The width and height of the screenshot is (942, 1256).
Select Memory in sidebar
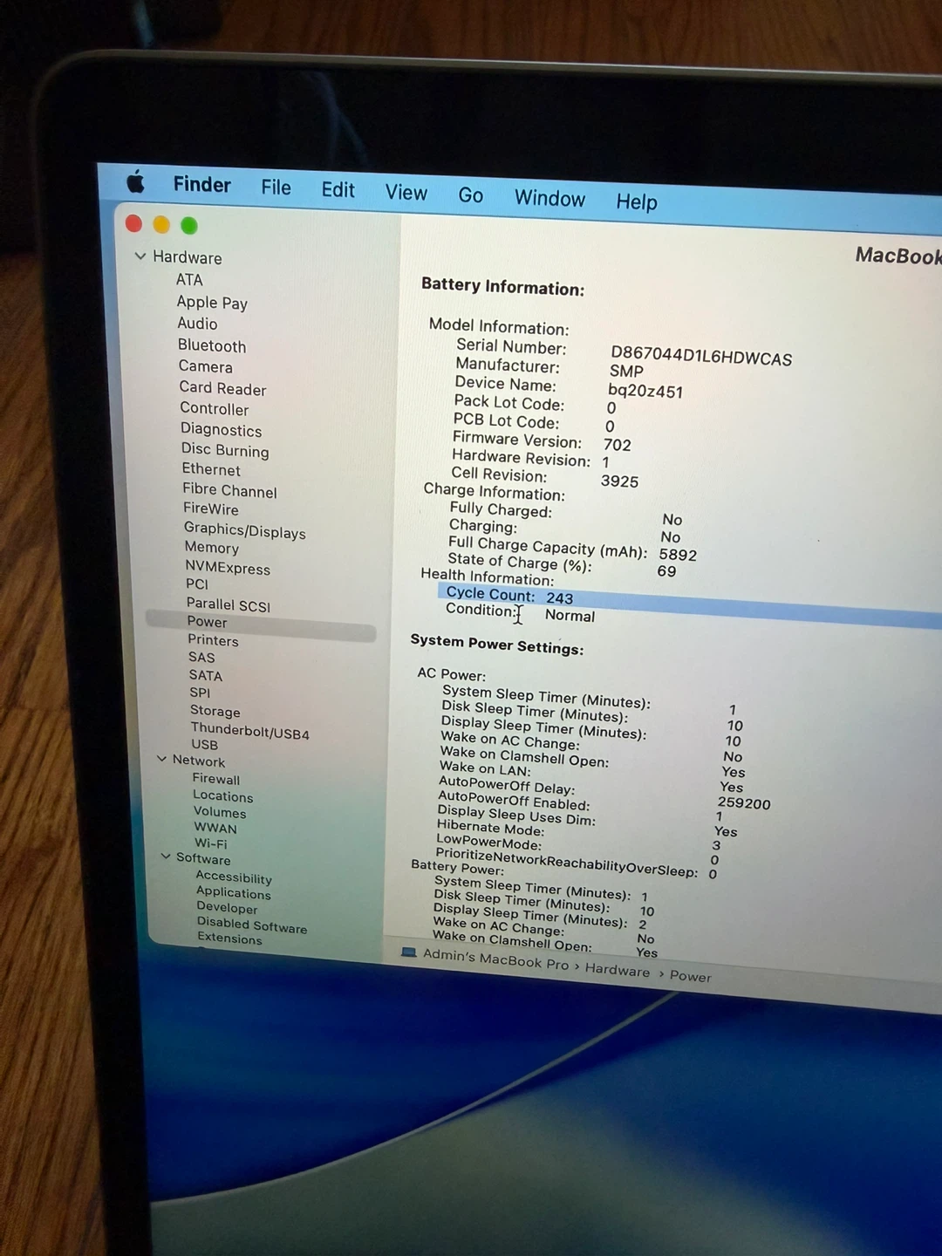(211, 548)
